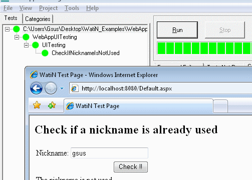Image resolution: width=252 pixels, height=180 pixels.
Task: Open the Project menu
Action: click(x=49, y=8)
